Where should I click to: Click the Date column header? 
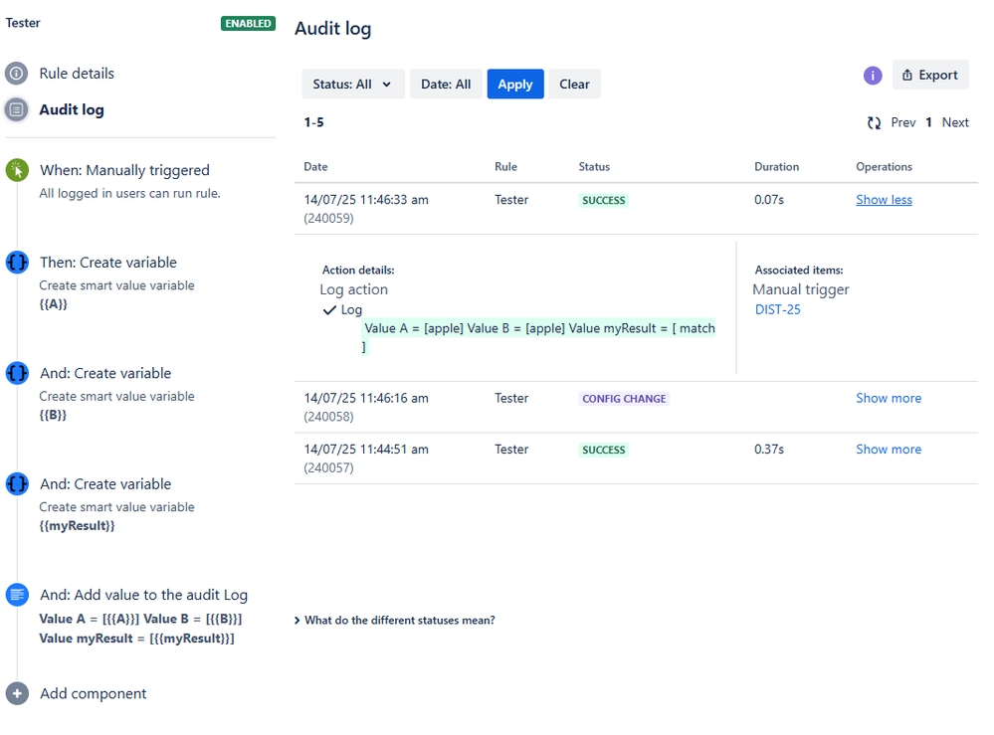click(x=315, y=167)
